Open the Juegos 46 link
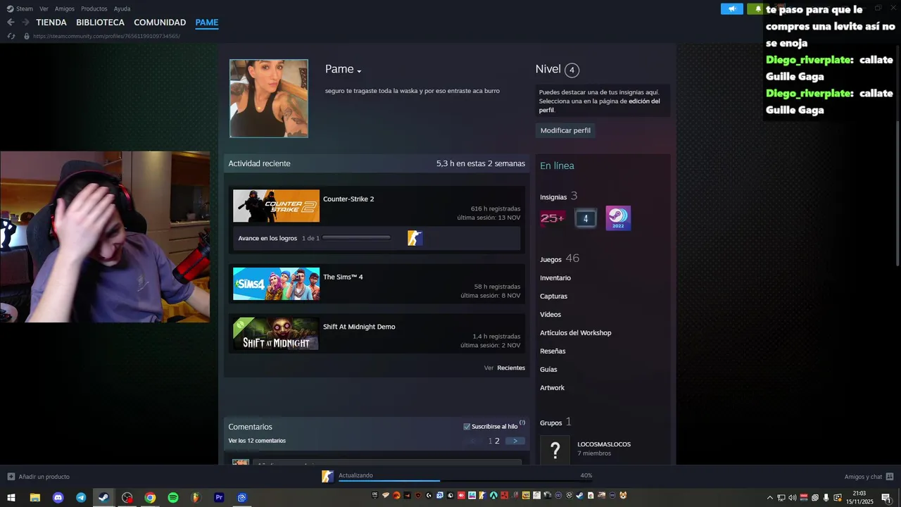901x507 pixels. (x=560, y=259)
